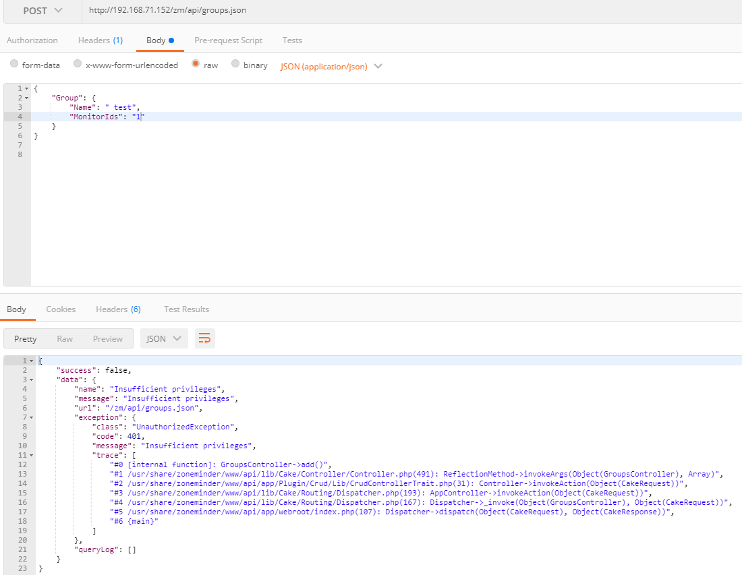Open the Test Results tab
742x575 pixels.
point(186,309)
